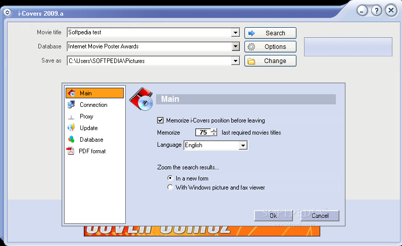Click the folder icon on Change
This screenshot has height=246, width=402.
coord(252,61)
